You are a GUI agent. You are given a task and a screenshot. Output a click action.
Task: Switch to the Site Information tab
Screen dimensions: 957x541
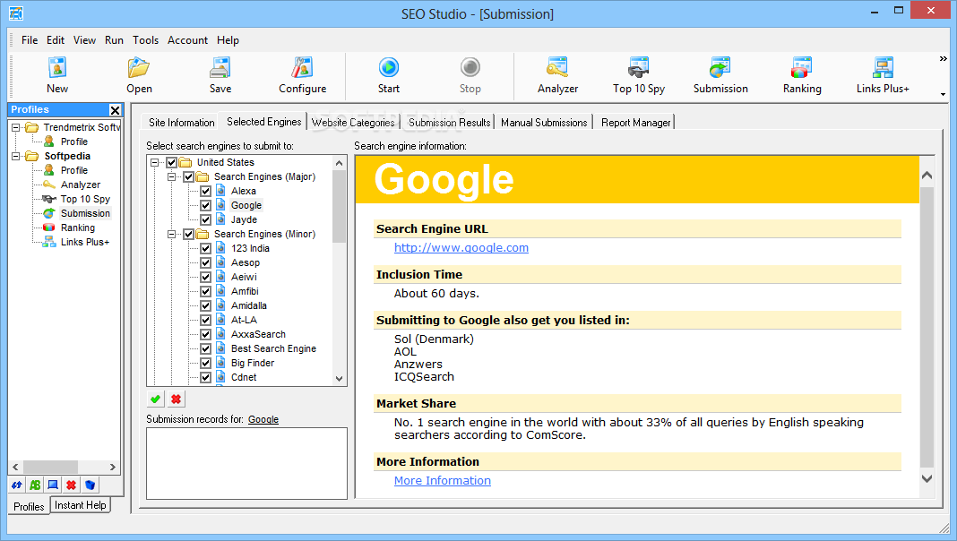[181, 123]
